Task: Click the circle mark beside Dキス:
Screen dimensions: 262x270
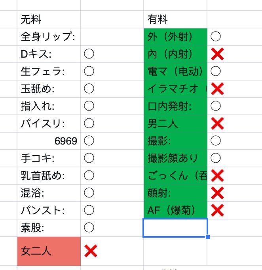Action: click(89, 54)
